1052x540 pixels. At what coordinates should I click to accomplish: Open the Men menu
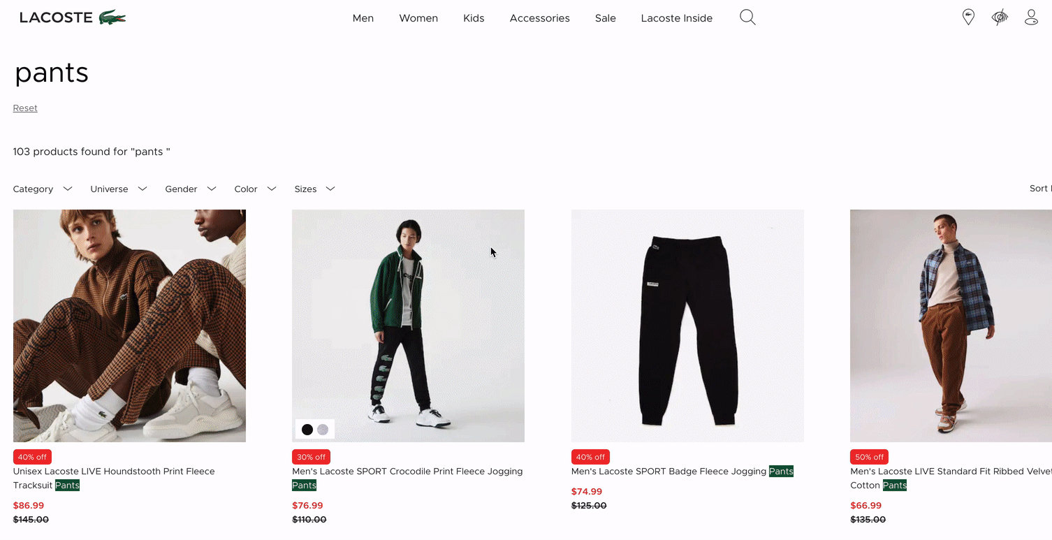click(x=363, y=18)
